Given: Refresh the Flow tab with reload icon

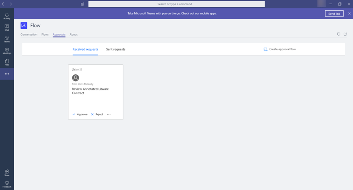Looking at the screenshot, I should point(338,34).
